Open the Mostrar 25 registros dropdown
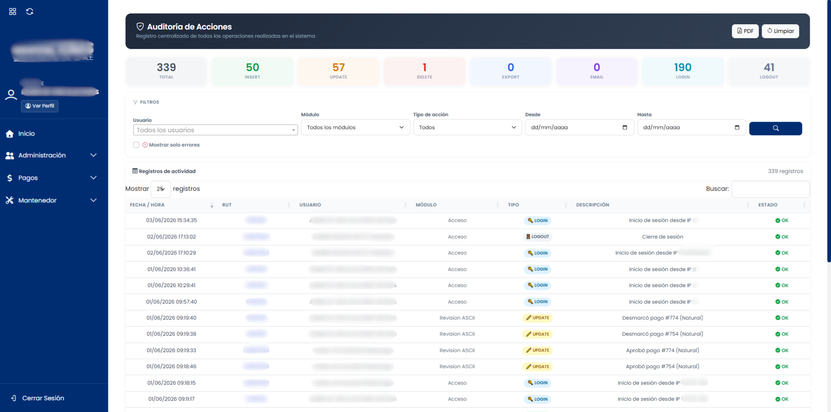This screenshot has width=831, height=412. (161, 189)
